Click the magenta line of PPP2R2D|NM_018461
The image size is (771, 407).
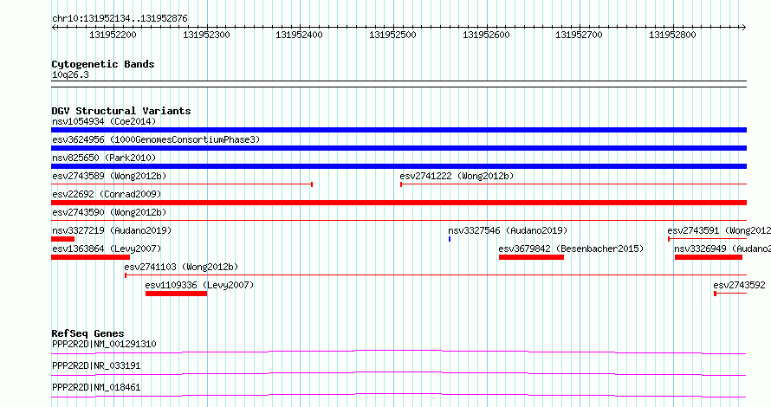pyautogui.click(x=398, y=395)
